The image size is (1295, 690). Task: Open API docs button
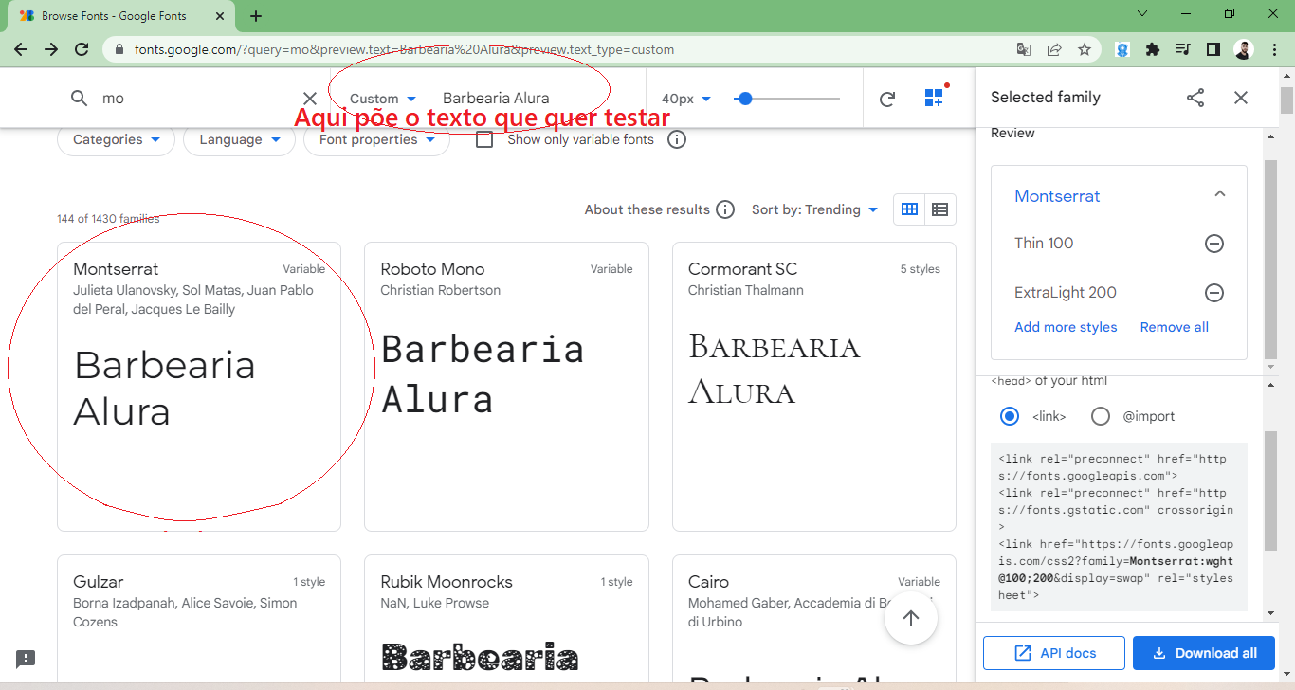pyautogui.click(x=1054, y=653)
